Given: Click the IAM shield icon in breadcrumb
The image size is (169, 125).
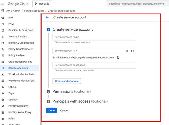Looking at the screenshot, I should click(x=3, y=11).
